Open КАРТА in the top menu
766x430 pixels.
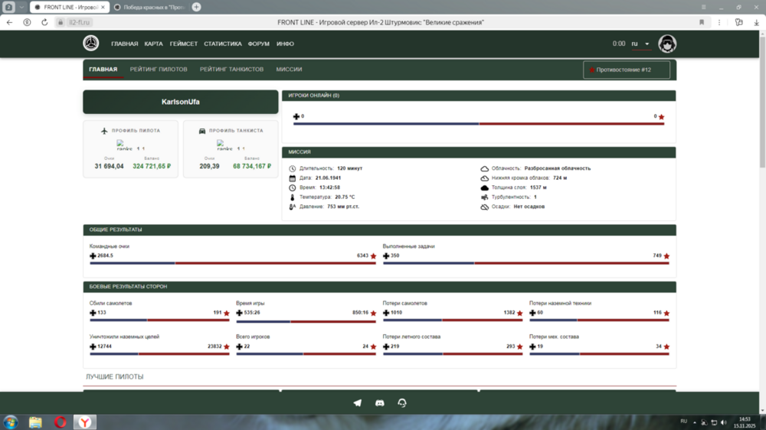[x=153, y=44]
